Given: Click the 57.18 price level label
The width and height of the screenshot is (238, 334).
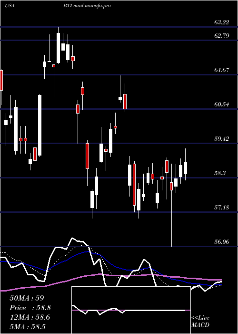Looking at the screenshot, I should [222, 207].
